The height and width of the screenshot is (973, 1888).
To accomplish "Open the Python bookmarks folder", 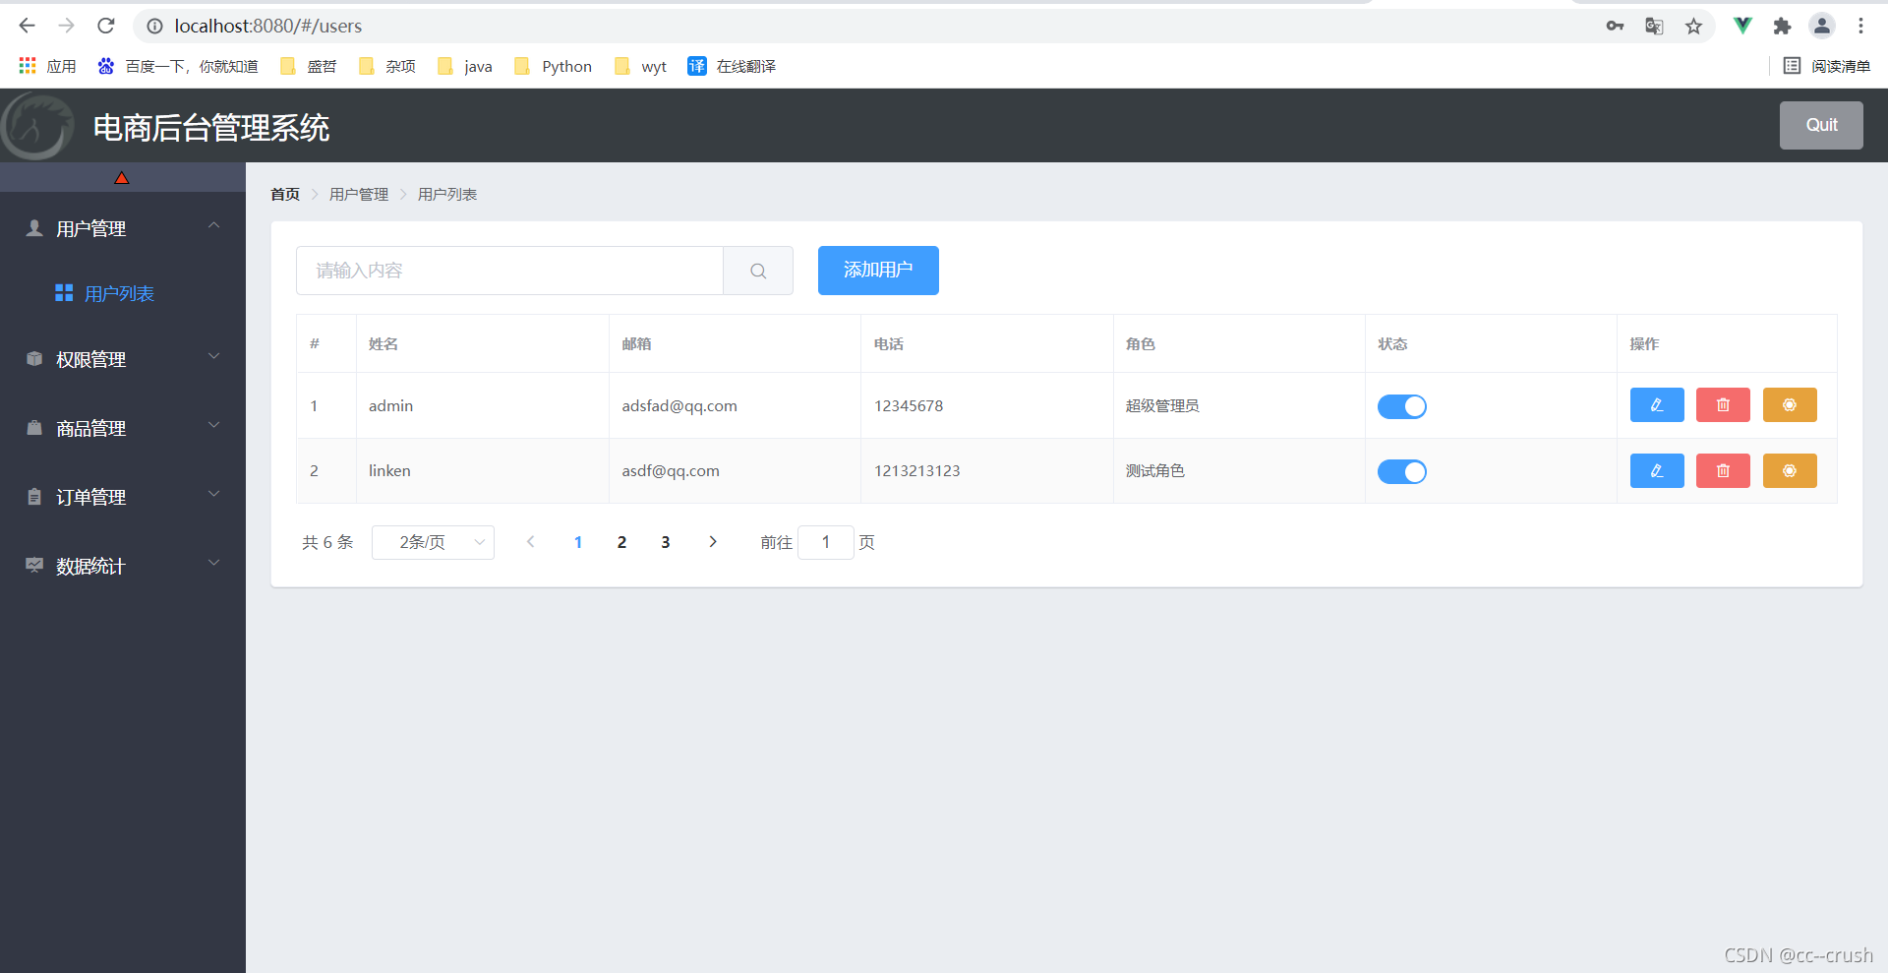I will 554,66.
